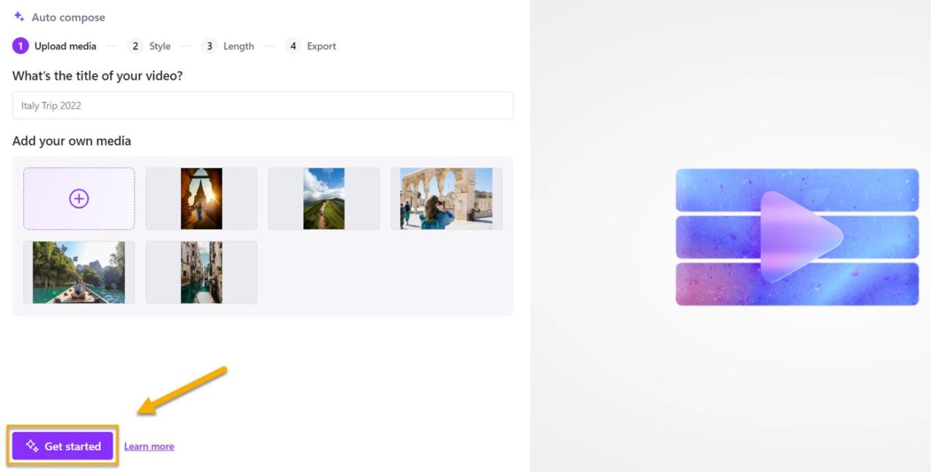The width and height of the screenshot is (931, 472).
Task: Click the step 3 circle beside Length
Action: click(x=209, y=46)
